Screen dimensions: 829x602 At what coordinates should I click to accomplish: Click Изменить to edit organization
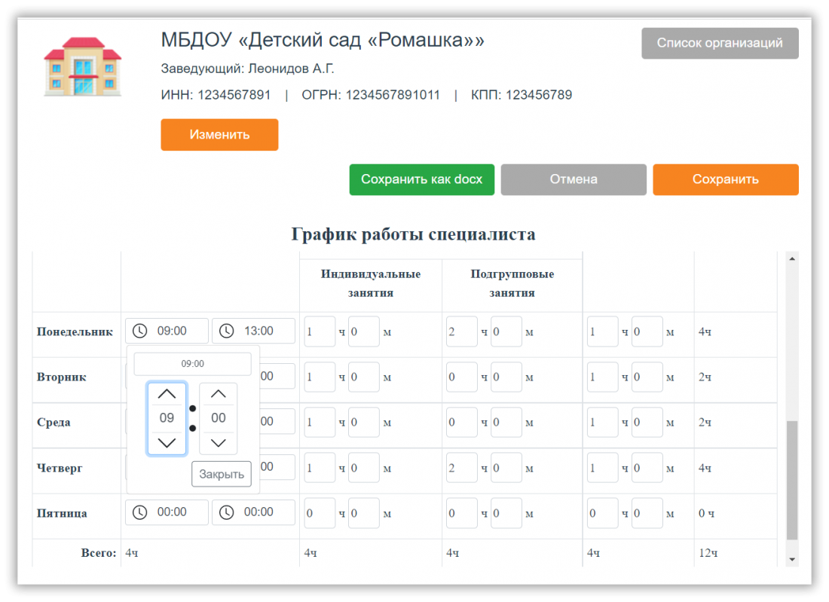pyautogui.click(x=219, y=135)
